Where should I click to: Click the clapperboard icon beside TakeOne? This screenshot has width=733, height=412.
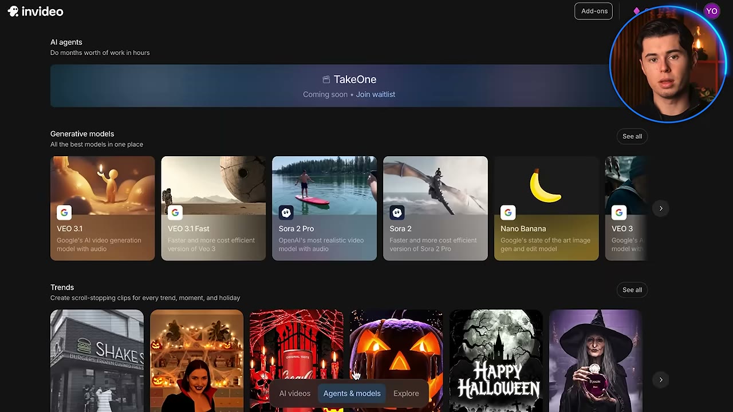click(x=326, y=80)
